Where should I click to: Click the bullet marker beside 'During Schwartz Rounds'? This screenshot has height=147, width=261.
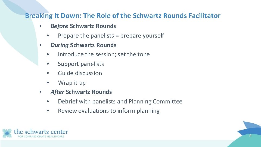41,45
